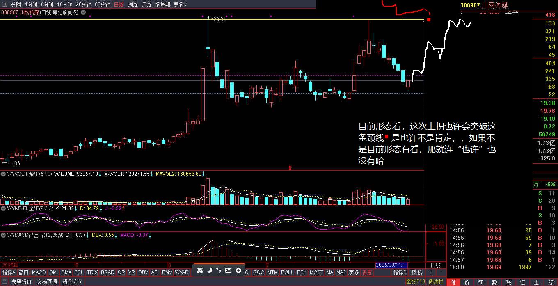Open the IME soft keyboard icon
The image size is (558, 286).
pyautogui.click(x=228, y=270)
